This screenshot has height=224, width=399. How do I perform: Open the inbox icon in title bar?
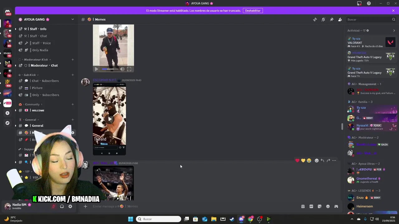[359, 3]
